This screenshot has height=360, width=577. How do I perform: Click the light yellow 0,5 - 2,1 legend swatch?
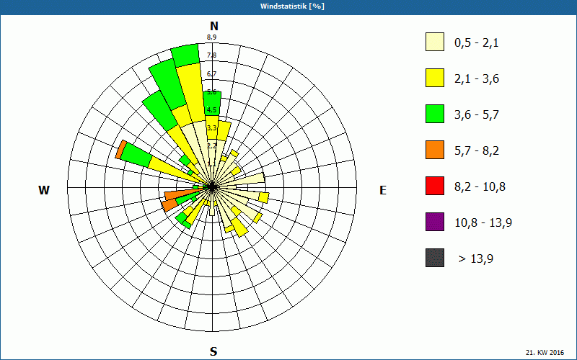(x=435, y=42)
